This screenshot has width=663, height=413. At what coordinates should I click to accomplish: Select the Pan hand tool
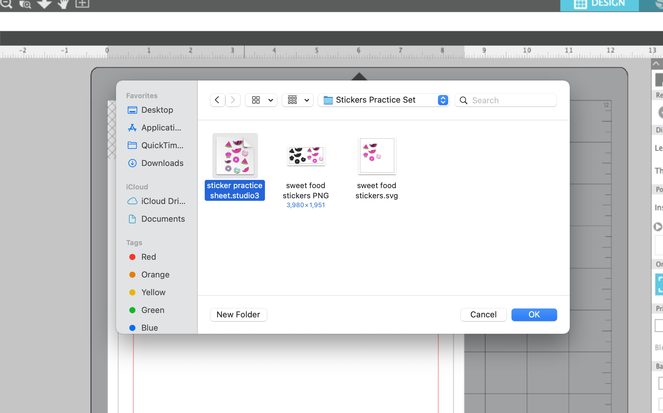(x=63, y=4)
